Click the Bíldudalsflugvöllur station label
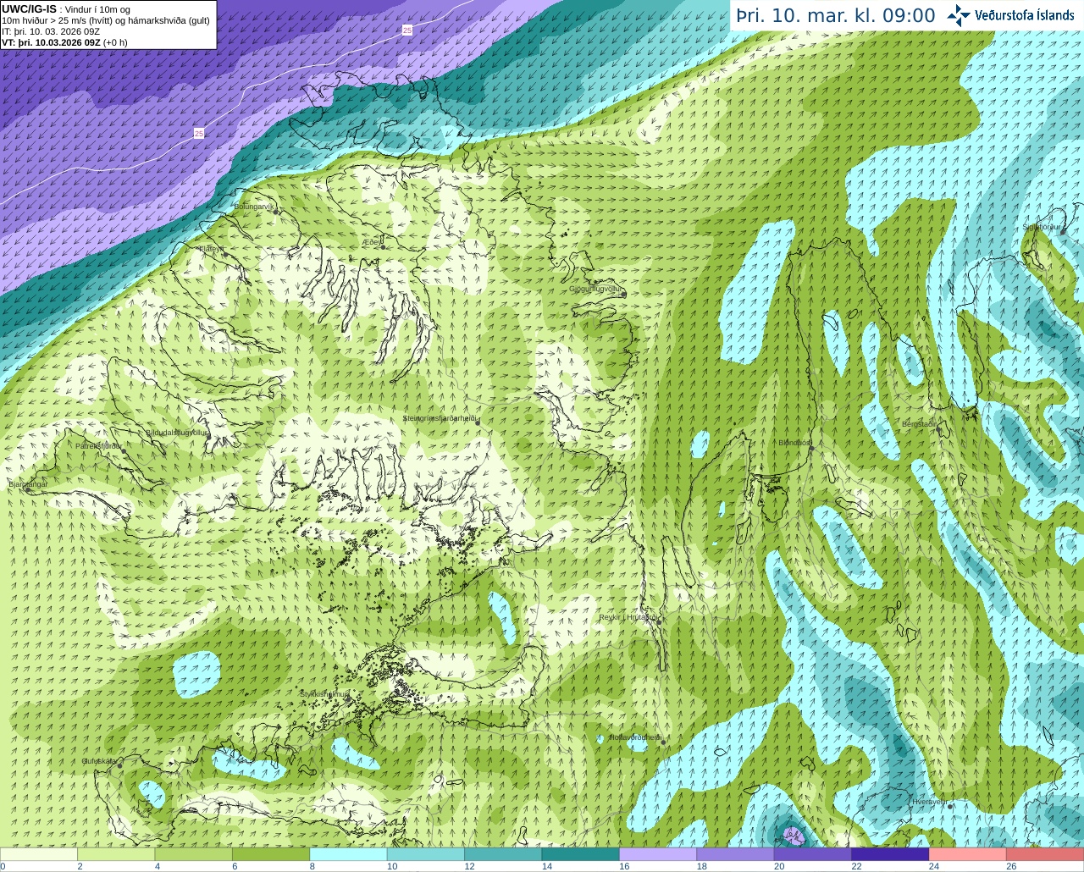 pos(176,433)
